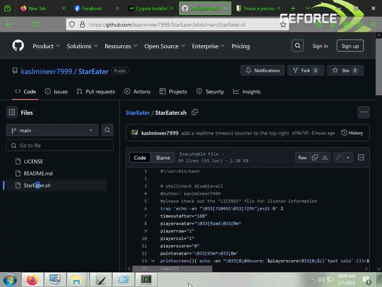Expand the Product menu
Image resolution: width=382 pixels, height=287 pixels.
tap(46, 46)
